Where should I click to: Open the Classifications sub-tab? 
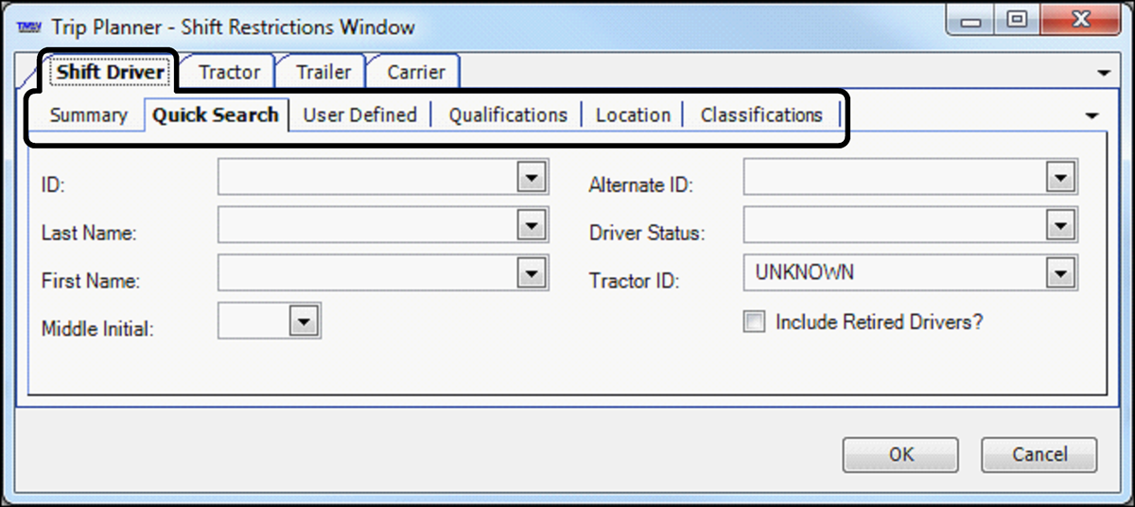(x=761, y=115)
